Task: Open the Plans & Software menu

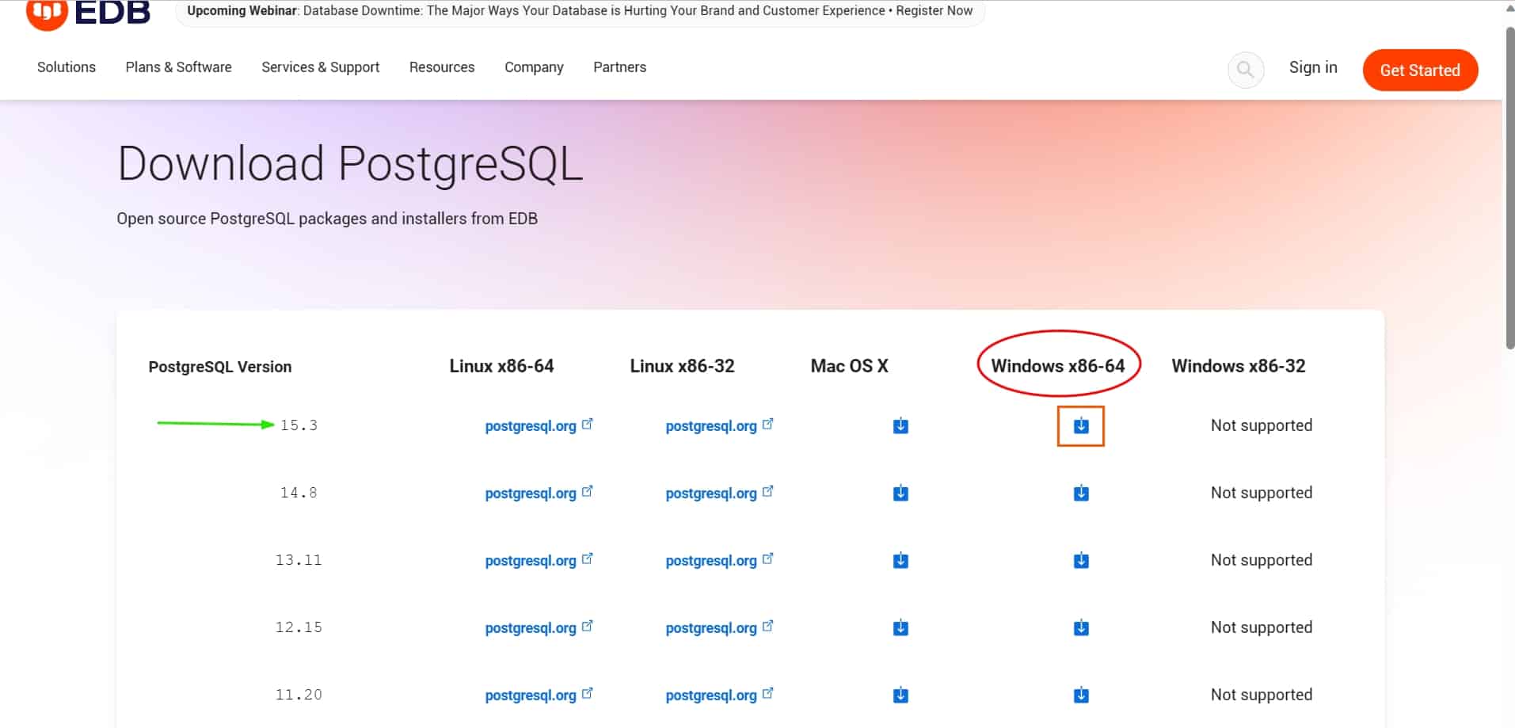Action: 178,67
